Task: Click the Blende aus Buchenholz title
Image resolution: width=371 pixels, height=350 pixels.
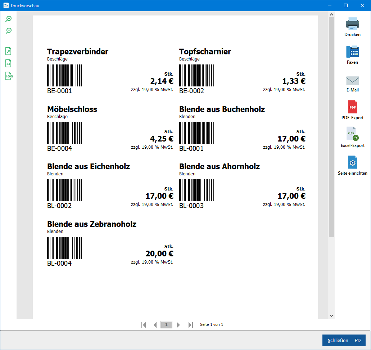Action: pyautogui.click(x=222, y=109)
